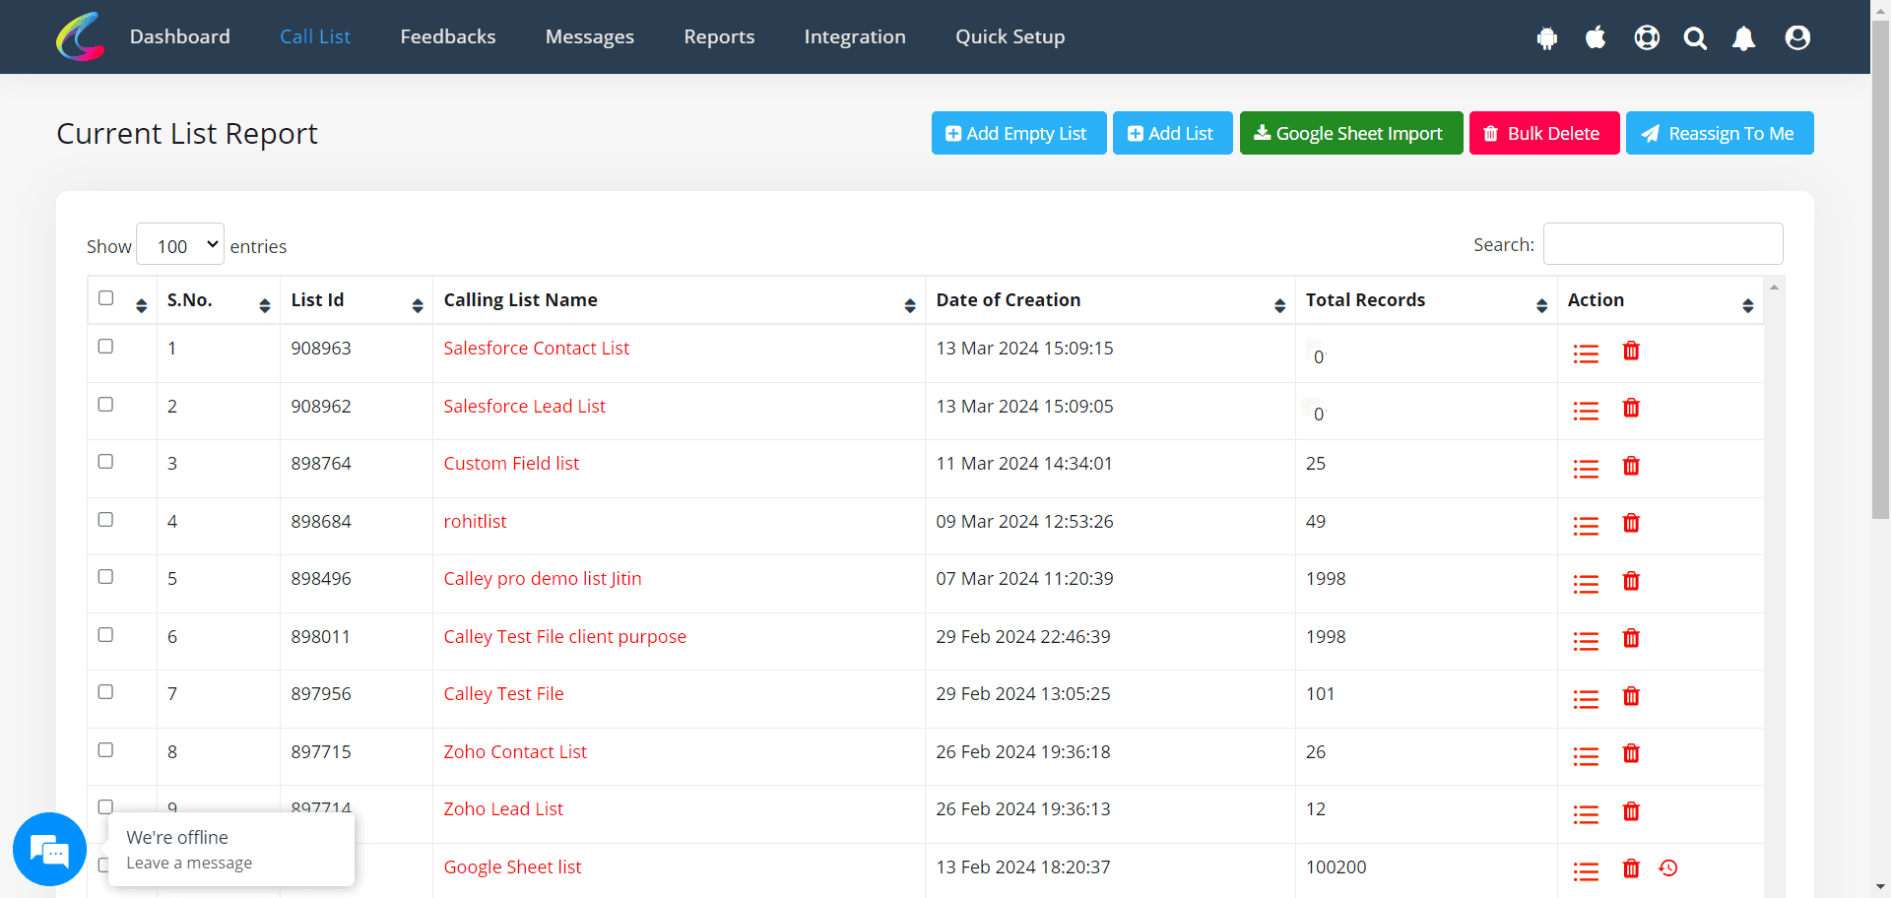View list details for Custom Field list

[x=1586, y=469]
